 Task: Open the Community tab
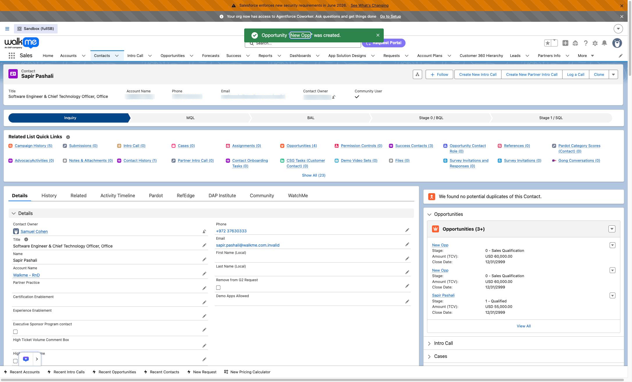262,196
